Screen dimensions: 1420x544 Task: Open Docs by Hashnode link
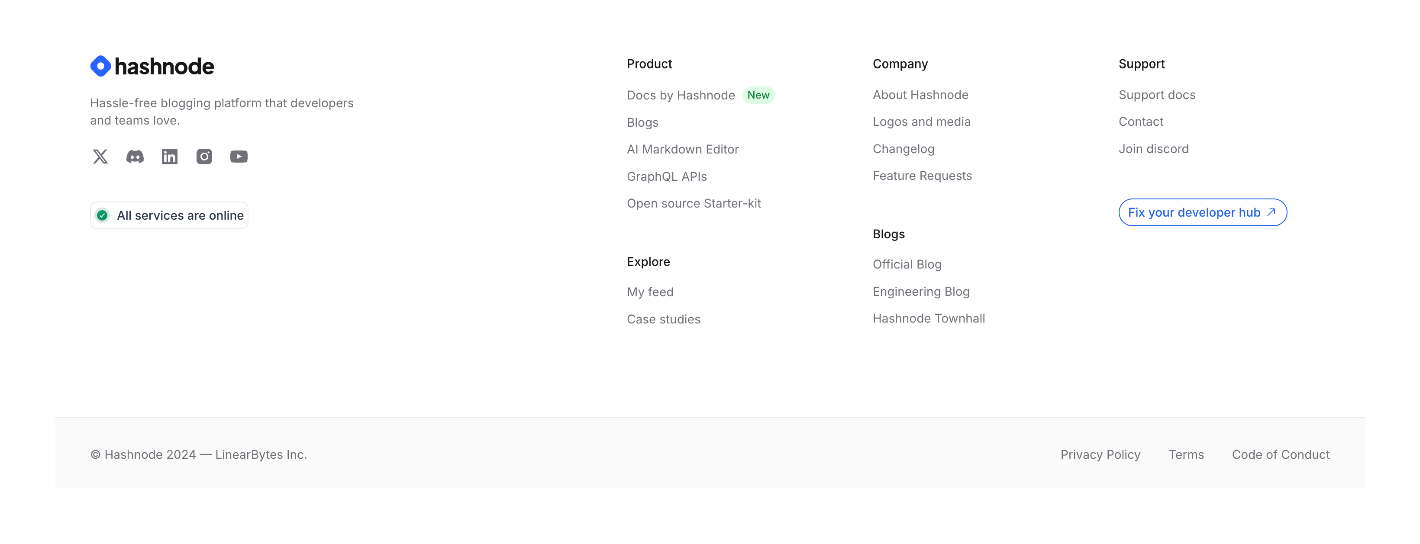(x=681, y=95)
